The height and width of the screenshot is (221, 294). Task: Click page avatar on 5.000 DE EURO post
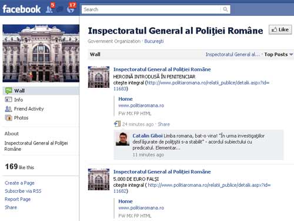99,179
